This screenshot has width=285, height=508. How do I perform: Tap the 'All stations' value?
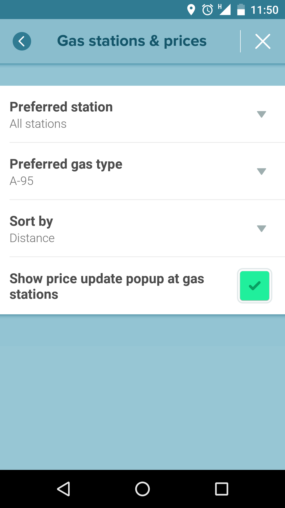[38, 124]
